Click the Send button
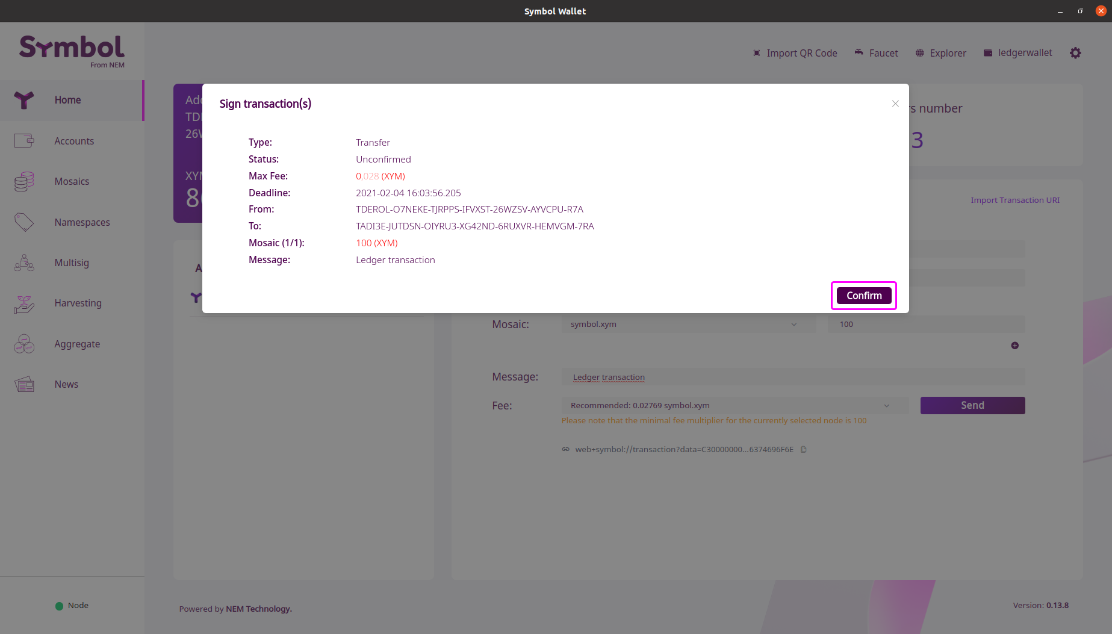Image resolution: width=1112 pixels, height=634 pixels. pos(972,405)
